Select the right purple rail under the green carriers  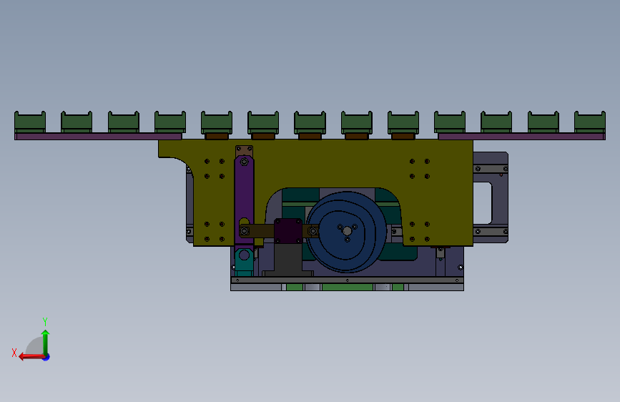[521, 137]
